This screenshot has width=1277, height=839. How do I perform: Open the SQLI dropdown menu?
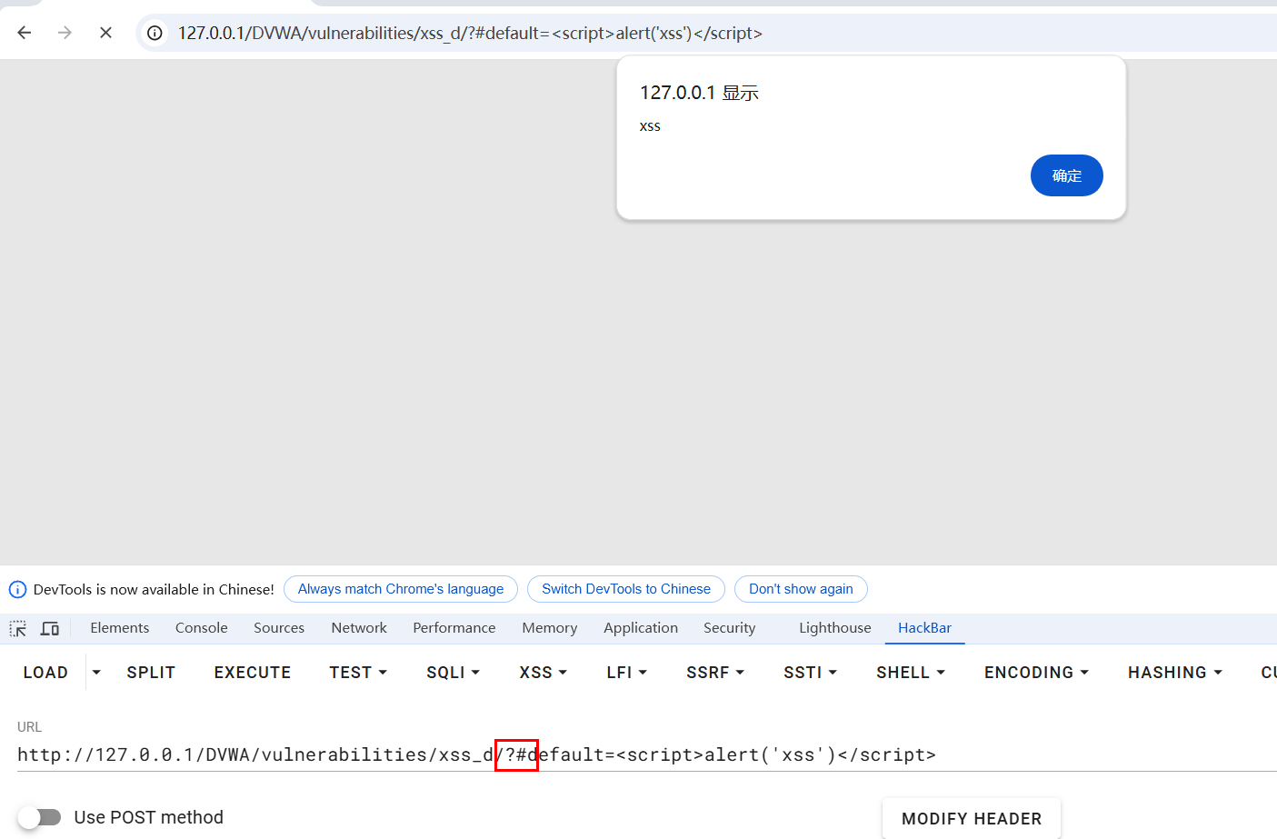[x=453, y=673]
